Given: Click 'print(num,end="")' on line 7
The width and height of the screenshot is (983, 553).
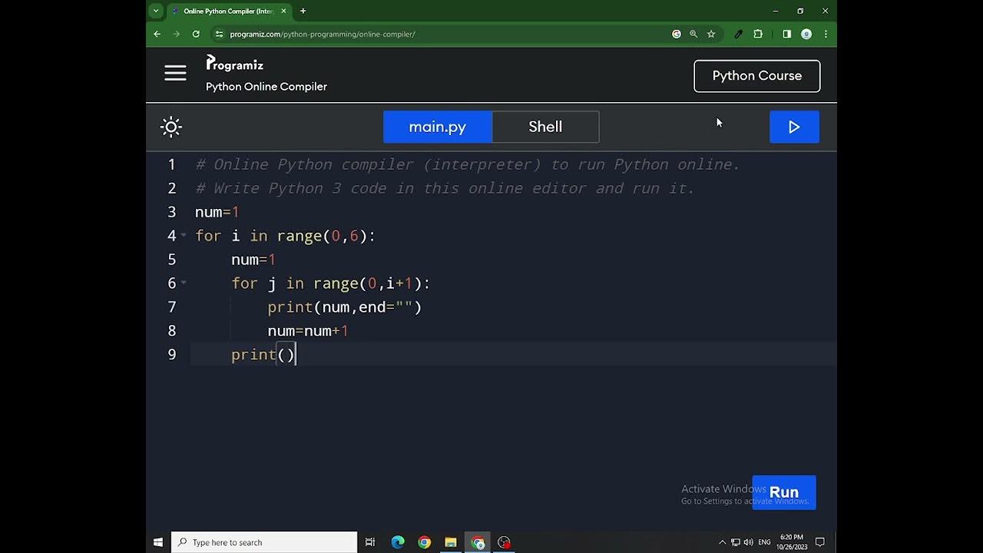Looking at the screenshot, I should click(345, 307).
